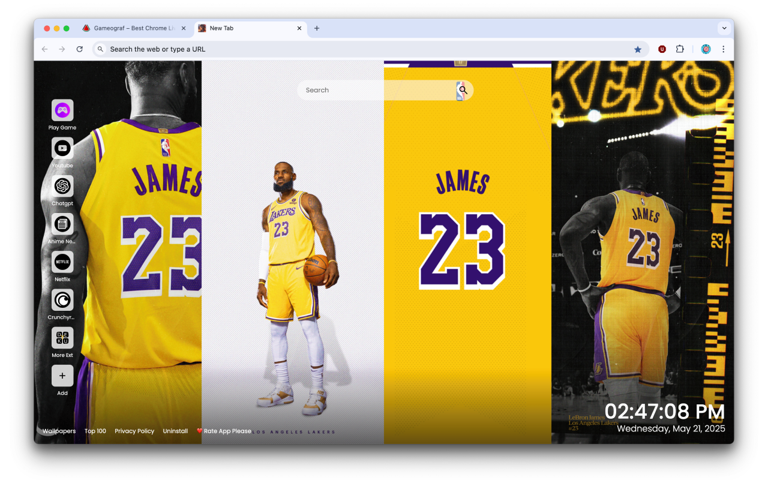The height and width of the screenshot is (480, 768).
Task: Open the Netflix shortcut icon
Action: [x=62, y=262]
